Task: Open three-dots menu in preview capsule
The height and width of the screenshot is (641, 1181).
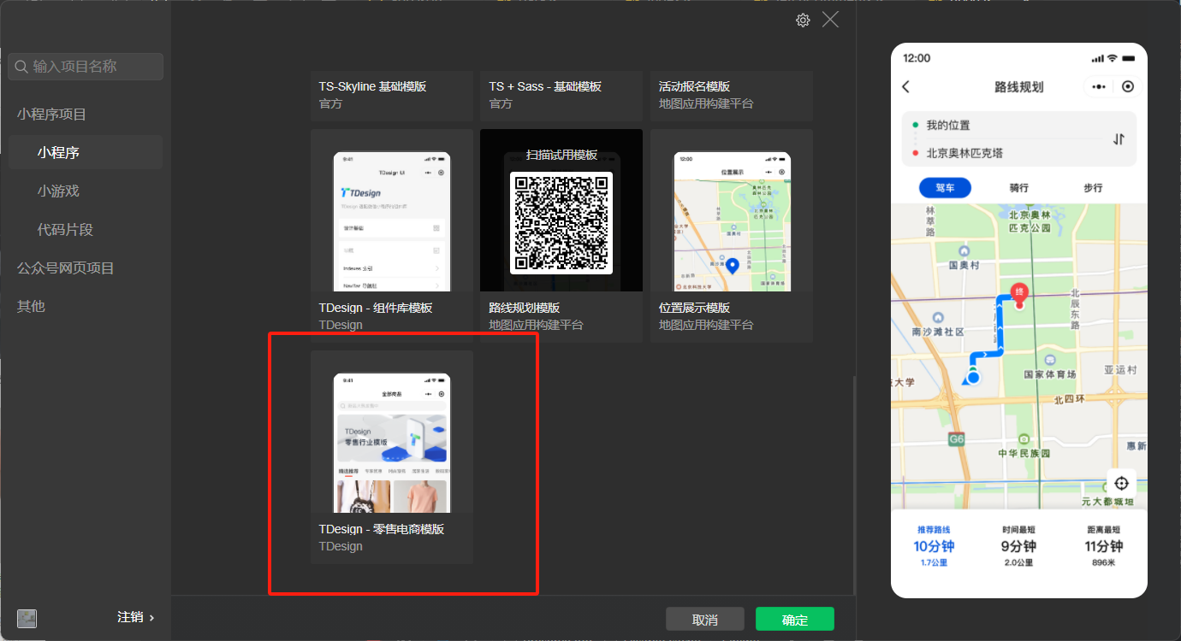Action: point(1099,86)
